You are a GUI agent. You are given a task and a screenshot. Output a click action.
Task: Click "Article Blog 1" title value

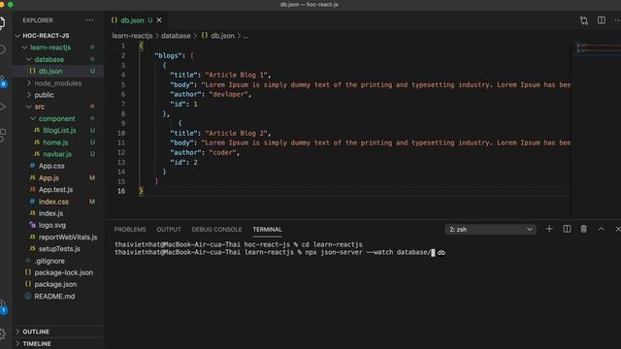[x=237, y=75]
